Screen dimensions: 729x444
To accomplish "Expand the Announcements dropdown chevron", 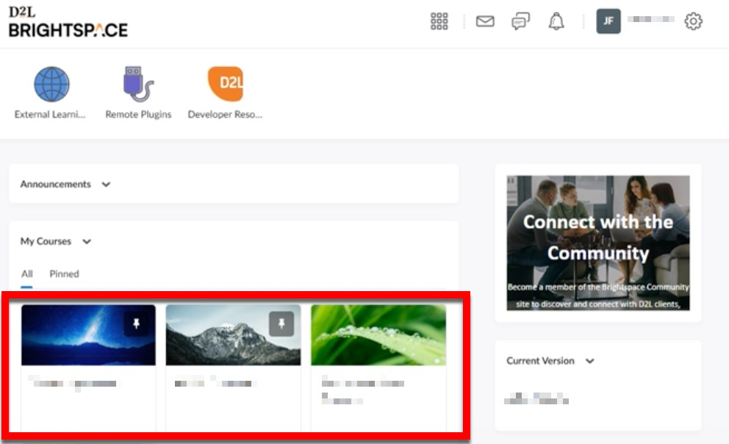I will coord(106,185).
